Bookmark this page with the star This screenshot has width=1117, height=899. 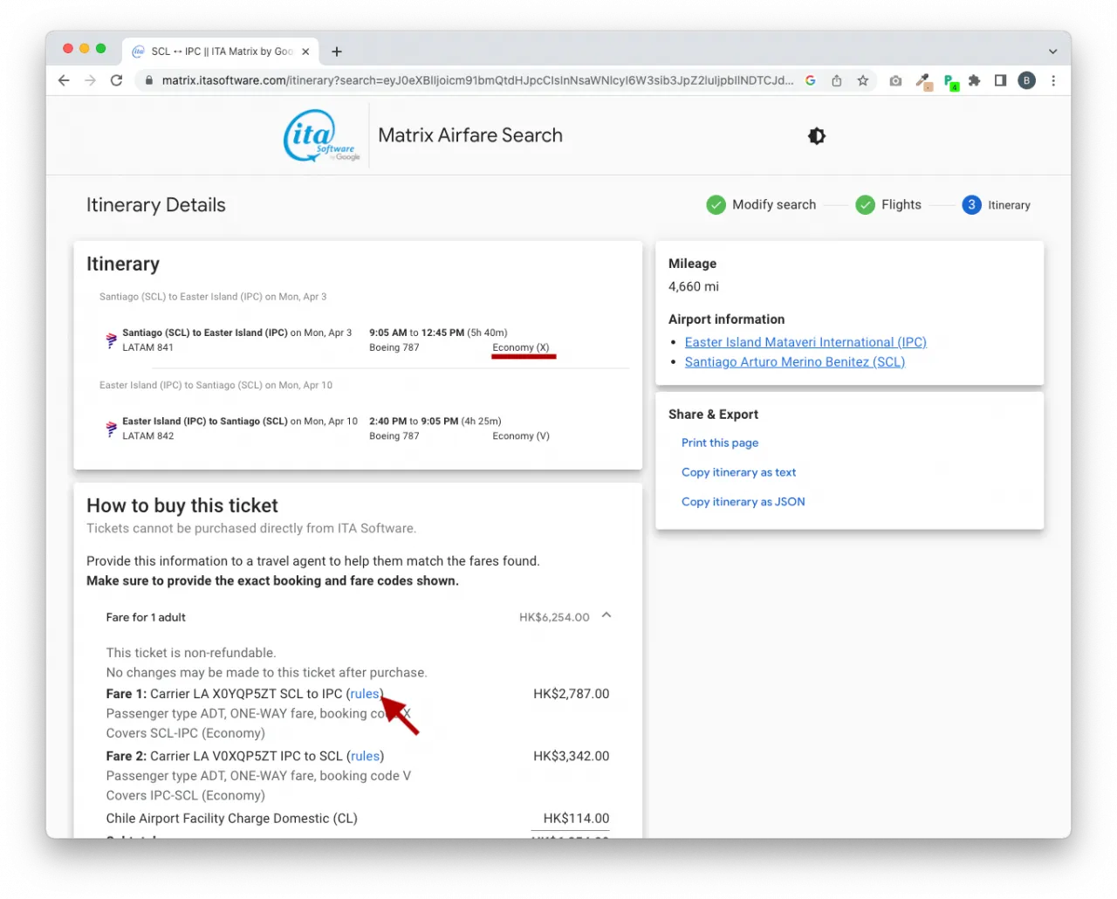pyautogui.click(x=863, y=80)
